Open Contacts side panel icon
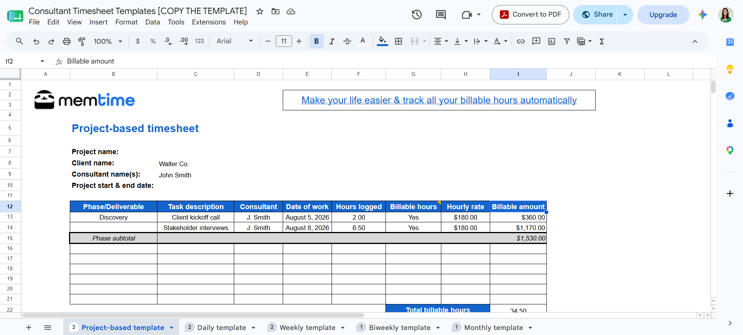This screenshot has width=743, height=335. (x=730, y=123)
